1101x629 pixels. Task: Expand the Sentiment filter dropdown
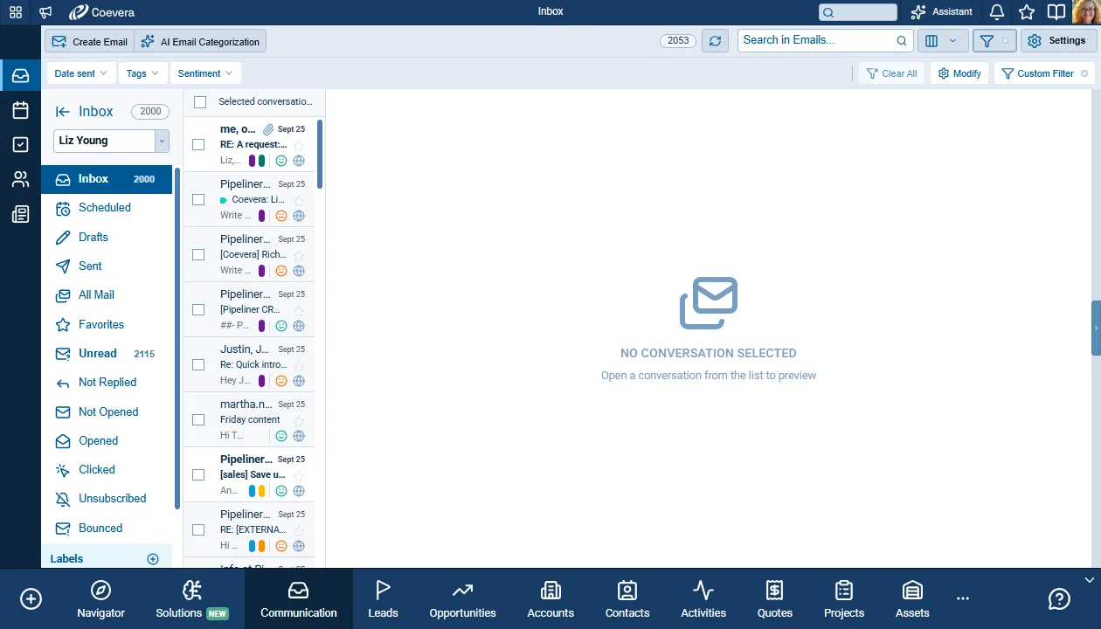coord(205,73)
